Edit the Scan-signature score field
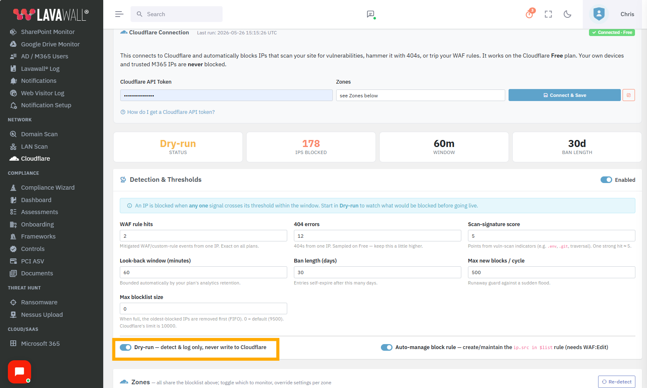The width and height of the screenshot is (647, 388). 552,236
